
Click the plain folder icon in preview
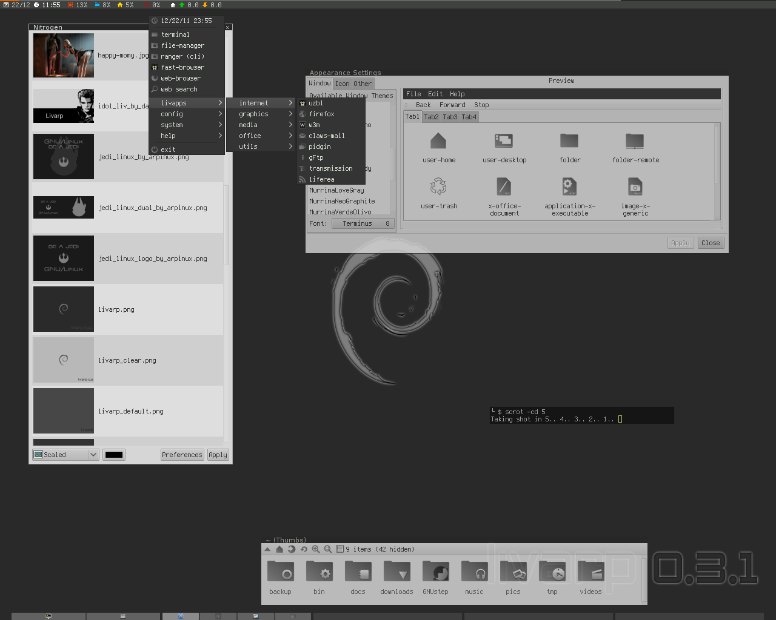569,141
